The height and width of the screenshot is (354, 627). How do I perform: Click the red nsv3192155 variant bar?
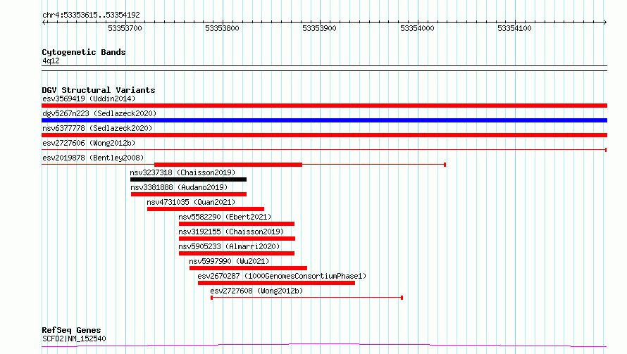tap(237, 239)
